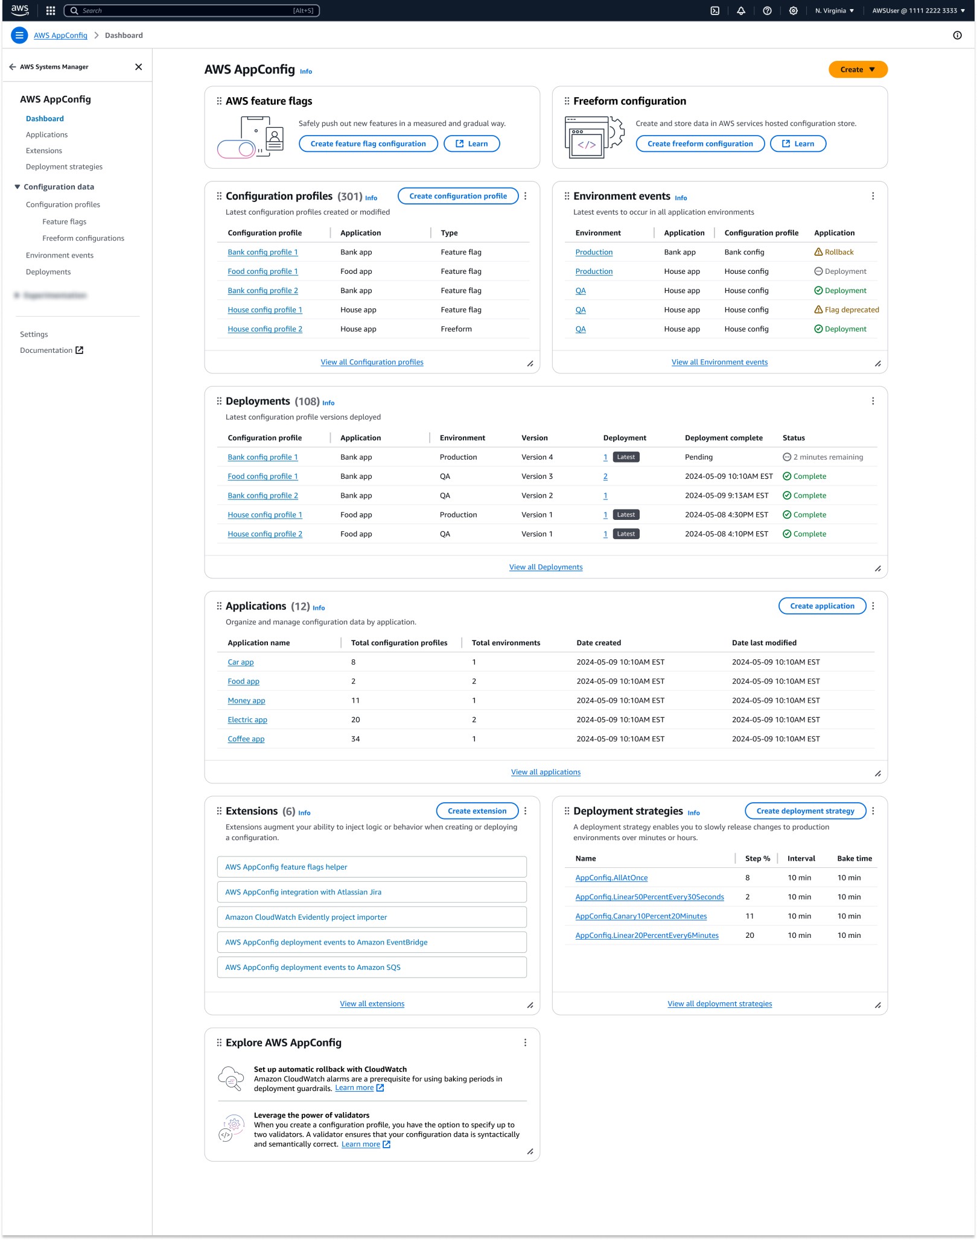Open View all Configuration profiles link

[372, 362]
